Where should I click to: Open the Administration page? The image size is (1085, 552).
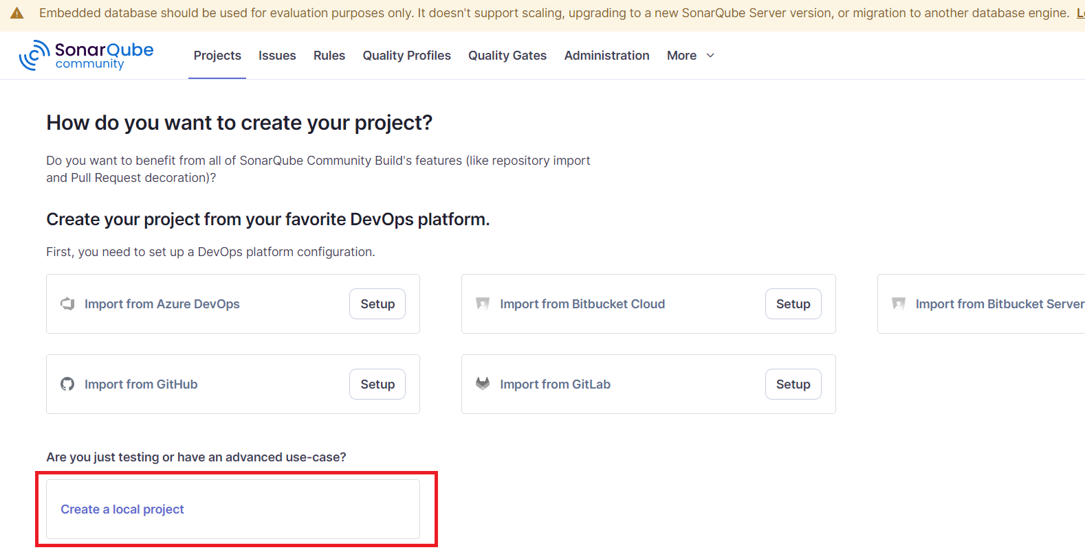[606, 56]
